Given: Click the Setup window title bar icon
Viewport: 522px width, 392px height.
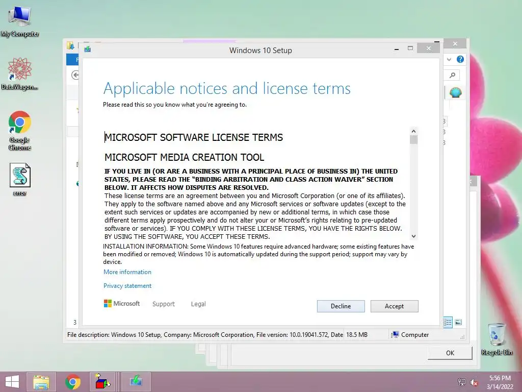Looking at the screenshot, I should coord(88,50).
